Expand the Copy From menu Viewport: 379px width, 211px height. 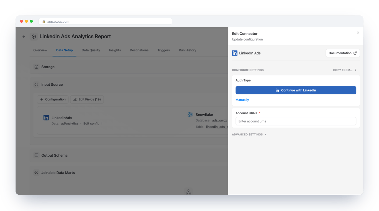tap(345, 70)
